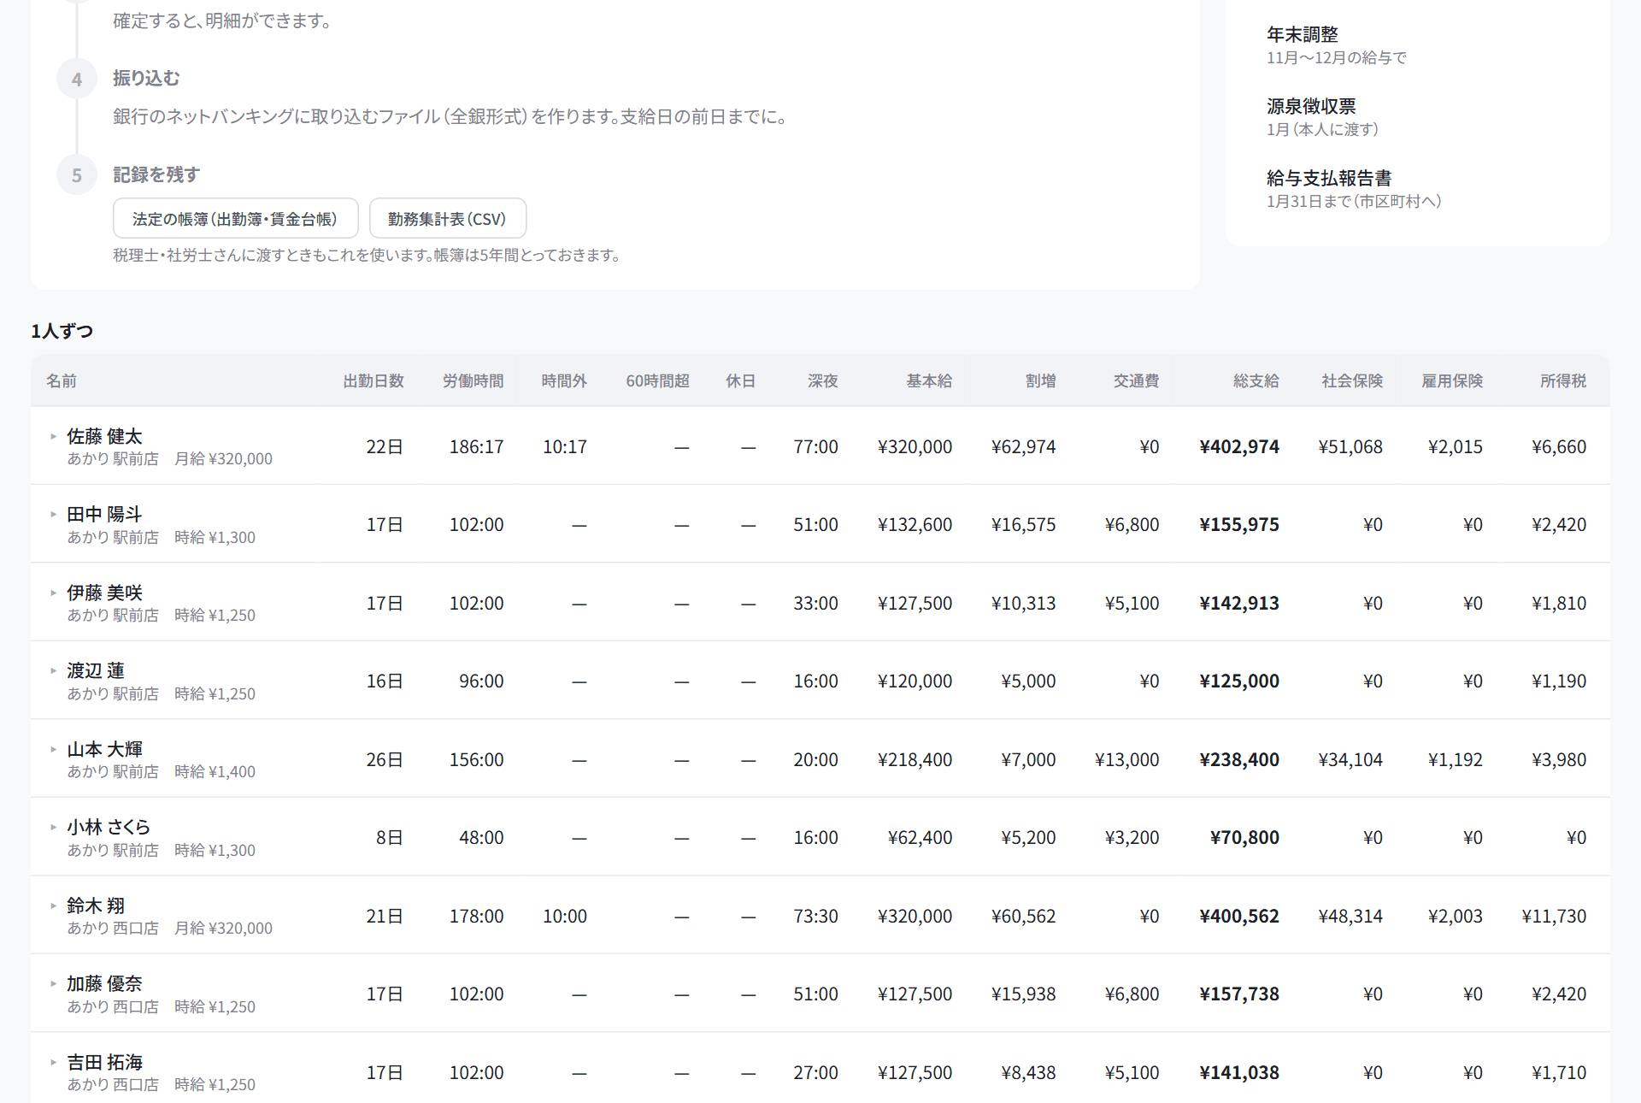
Task: Expand the 田中 陽斗 row triangle
Action: [53, 514]
